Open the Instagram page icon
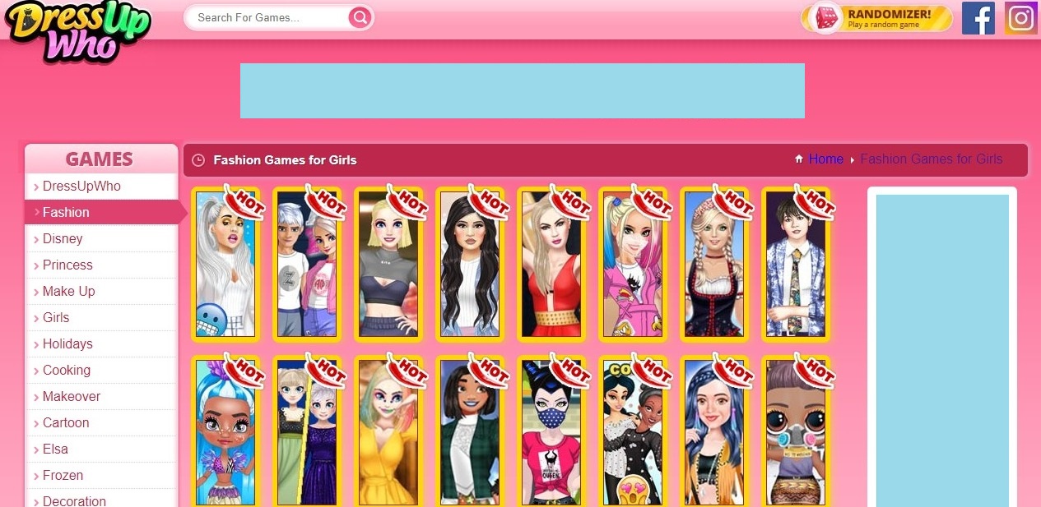This screenshot has height=507, width=1041. (1020, 18)
